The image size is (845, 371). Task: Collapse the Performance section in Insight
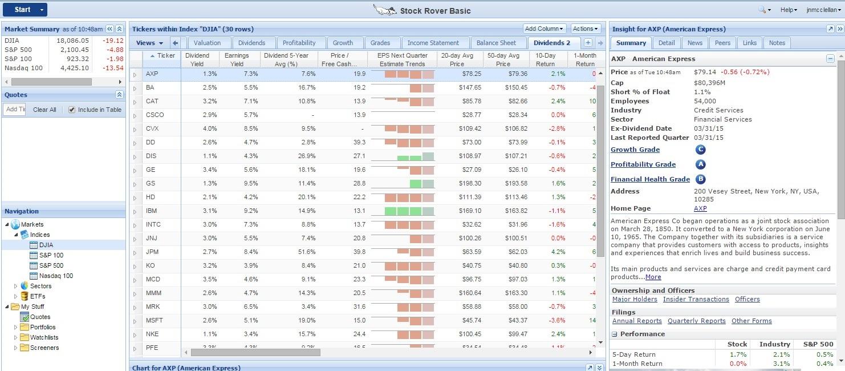coord(615,334)
